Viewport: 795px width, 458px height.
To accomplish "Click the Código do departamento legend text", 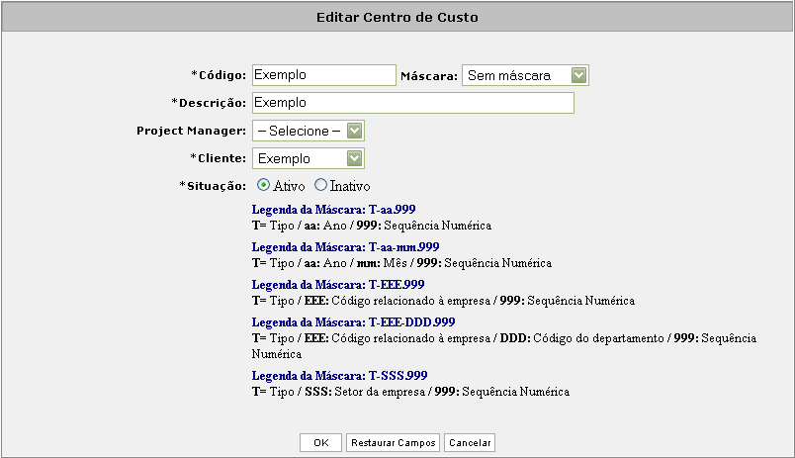I will point(598,338).
